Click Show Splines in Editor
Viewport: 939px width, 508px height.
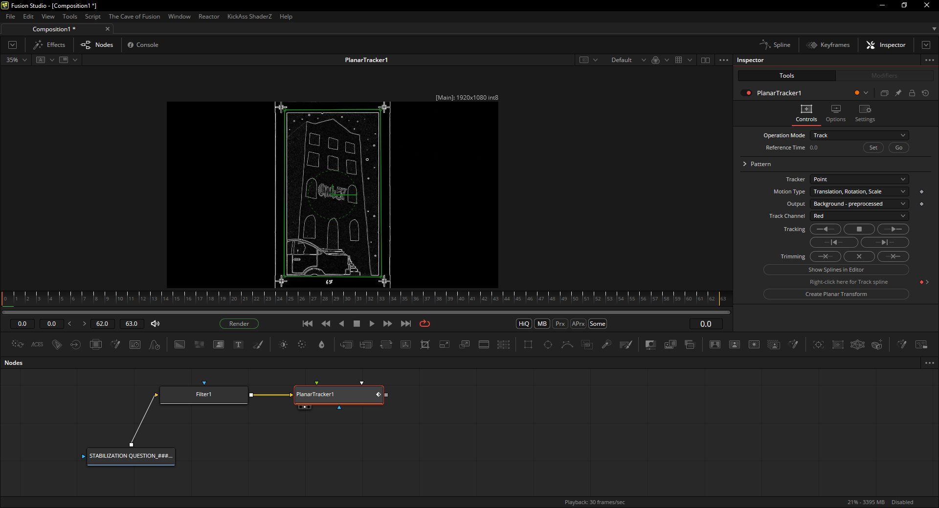(x=836, y=270)
